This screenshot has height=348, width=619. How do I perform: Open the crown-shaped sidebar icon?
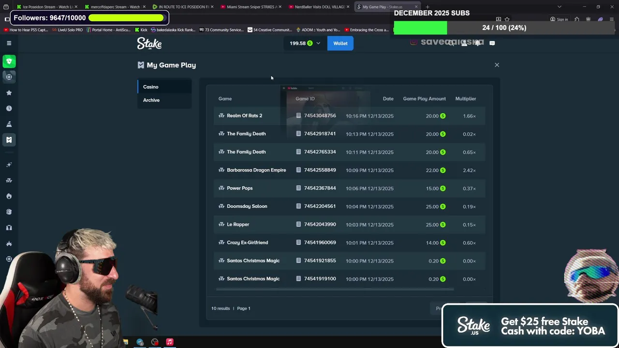click(x=9, y=243)
